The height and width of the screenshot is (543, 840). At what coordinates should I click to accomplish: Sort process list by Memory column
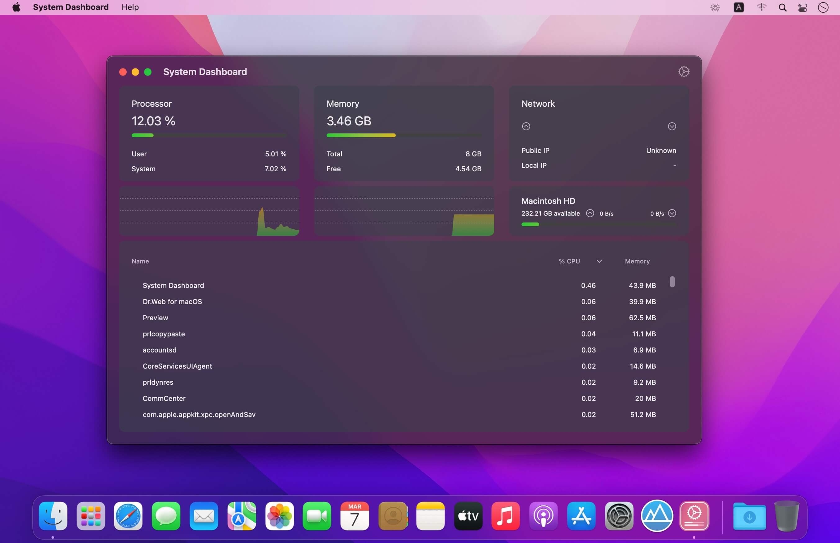coord(637,261)
